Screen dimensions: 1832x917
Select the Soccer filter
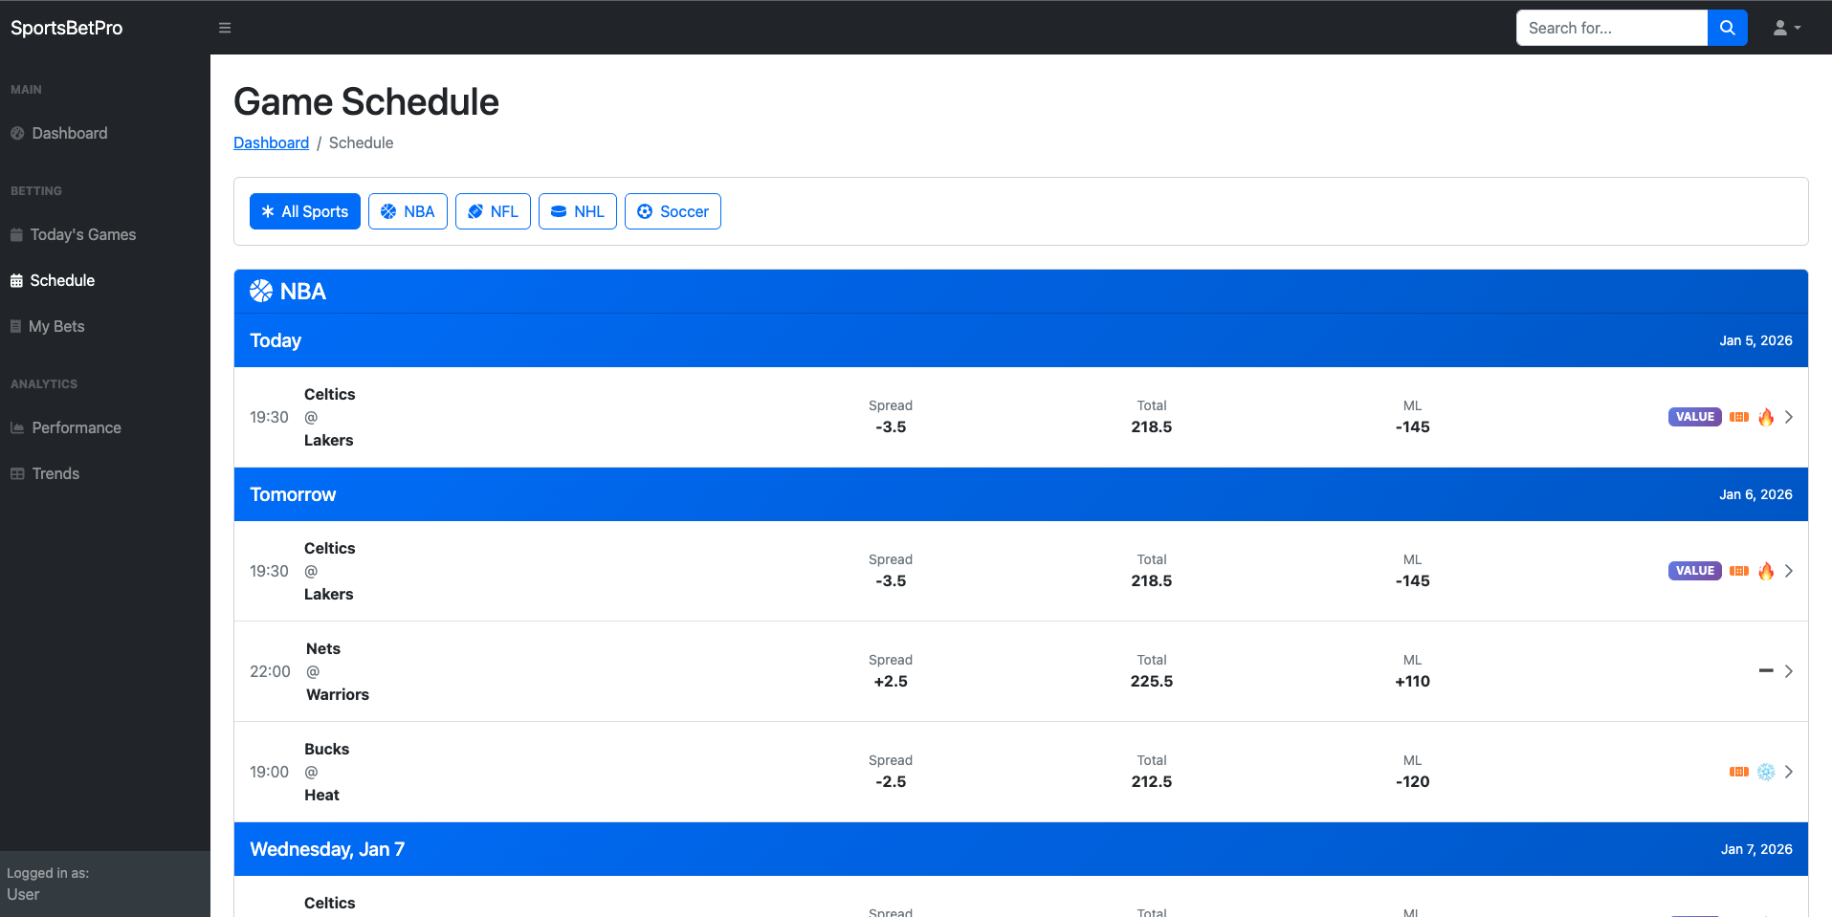[x=673, y=211]
